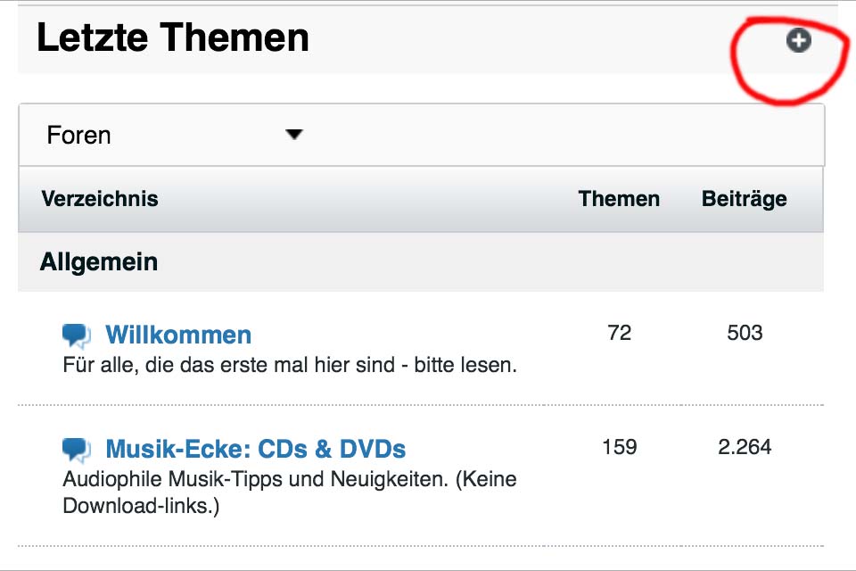
Task: Expand the Foren menu via its black arrow
Action: coord(293,135)
